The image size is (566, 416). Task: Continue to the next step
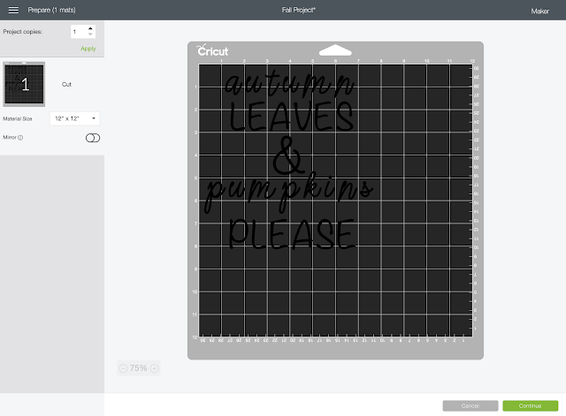(531, 406)
